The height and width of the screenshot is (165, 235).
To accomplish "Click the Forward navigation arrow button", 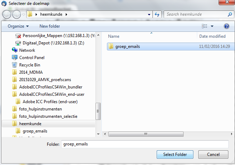I will click(x=16, y=15).
